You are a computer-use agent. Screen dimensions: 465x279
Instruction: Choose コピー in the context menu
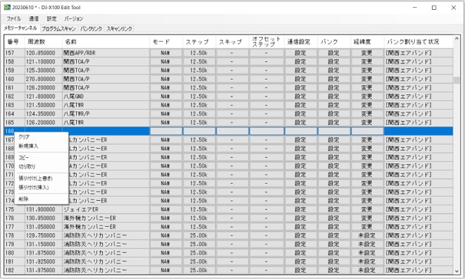coord(42,157)
